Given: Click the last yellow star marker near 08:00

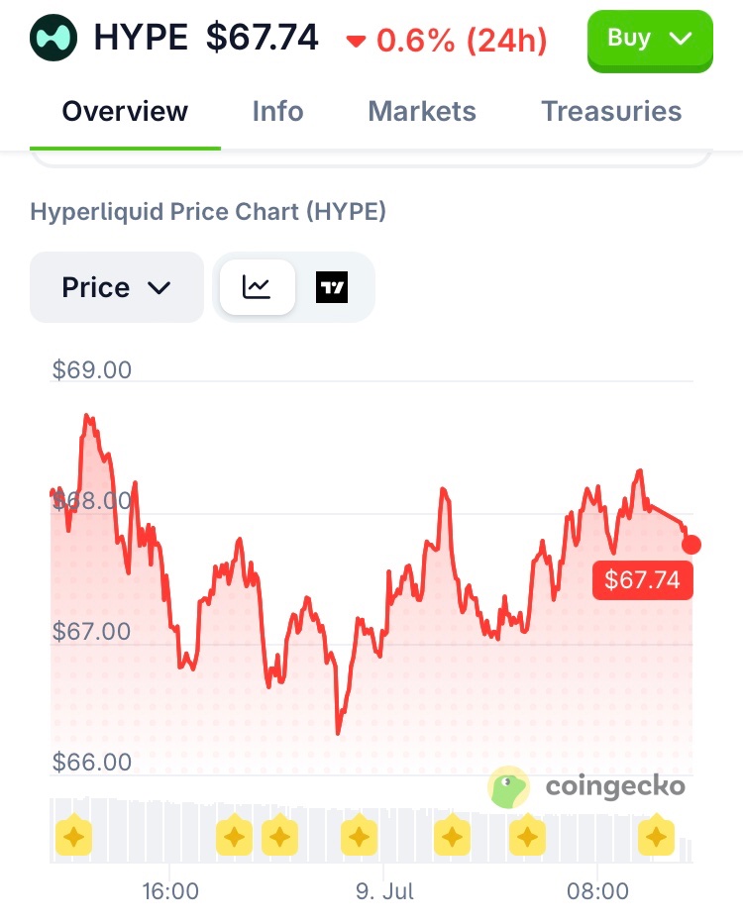Looking at the screenshot, I should (656, 835).
